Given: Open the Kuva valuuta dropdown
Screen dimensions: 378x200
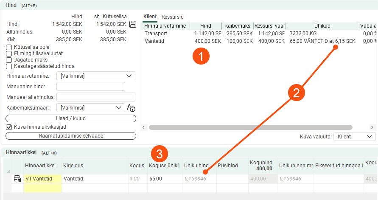Looking at the screenshot, I should [x=354, y=136].
